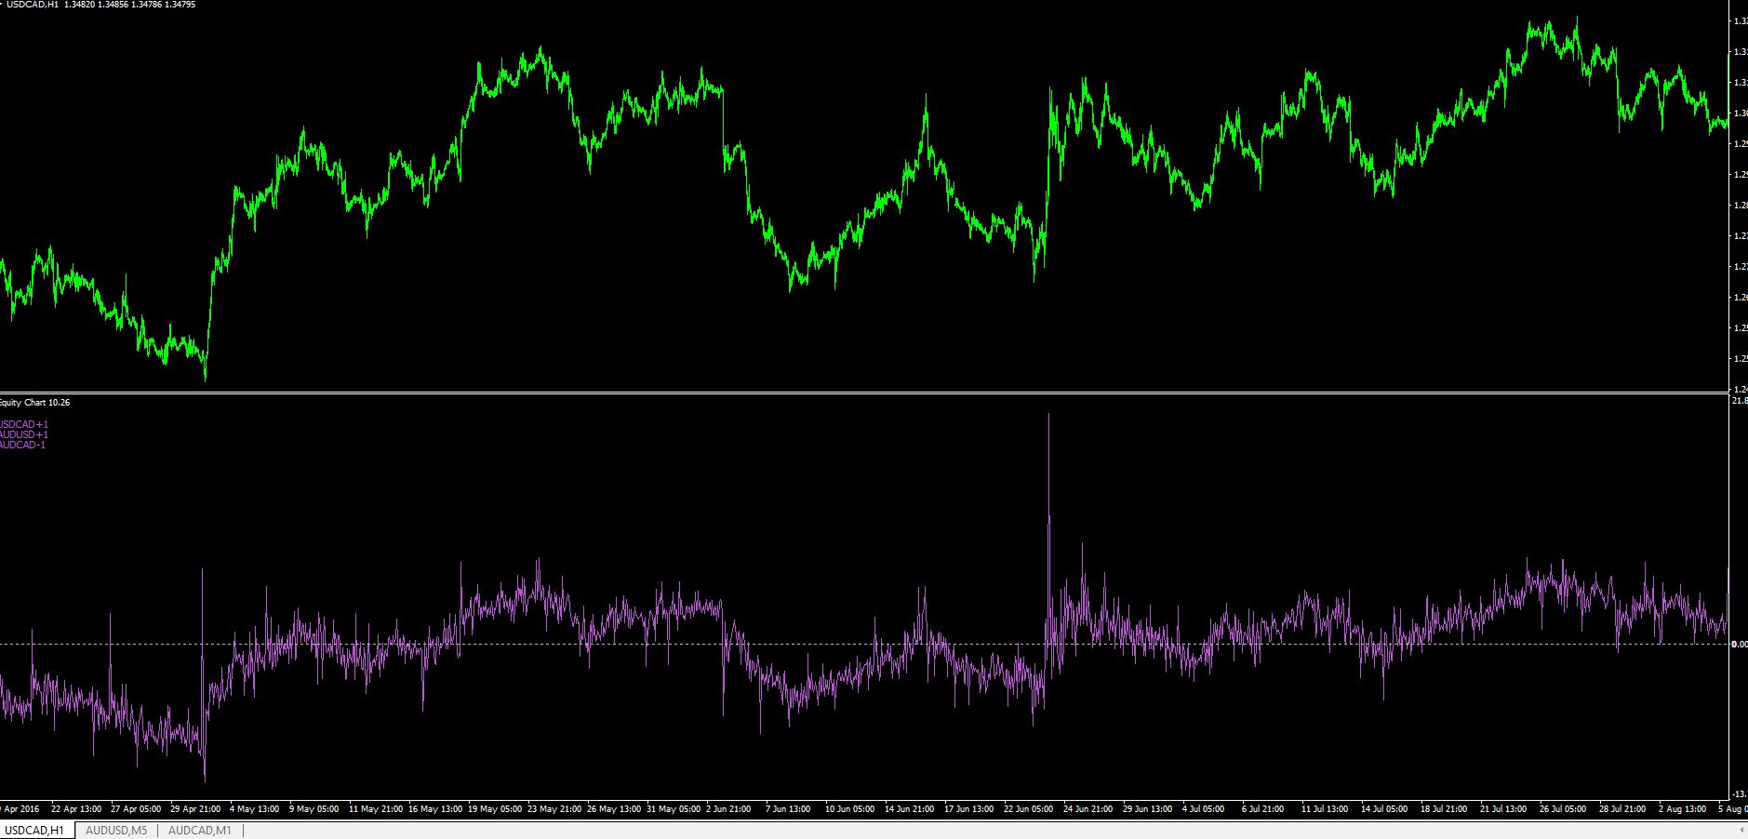Click the 9 May 05:00 time label
Screen dimensions: 1748x839
click(x=314, y=808)
